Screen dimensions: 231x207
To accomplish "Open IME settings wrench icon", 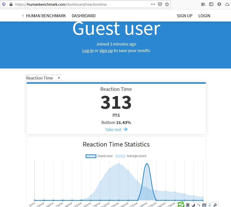I will click(x=215, y=205).
